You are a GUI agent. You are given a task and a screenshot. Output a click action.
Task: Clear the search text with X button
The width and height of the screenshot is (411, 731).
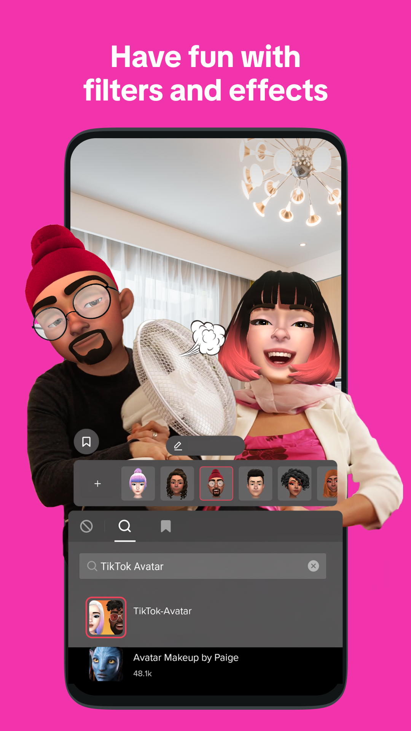click(313, 566)
